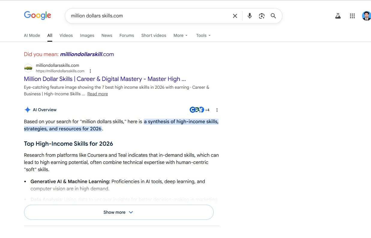Open the three-dot menu beside milliondollarsskills.com result
Viewport: 371px width, 238px height.
90,71
